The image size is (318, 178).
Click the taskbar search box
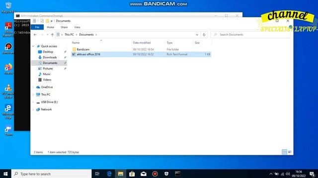point(52,174)
